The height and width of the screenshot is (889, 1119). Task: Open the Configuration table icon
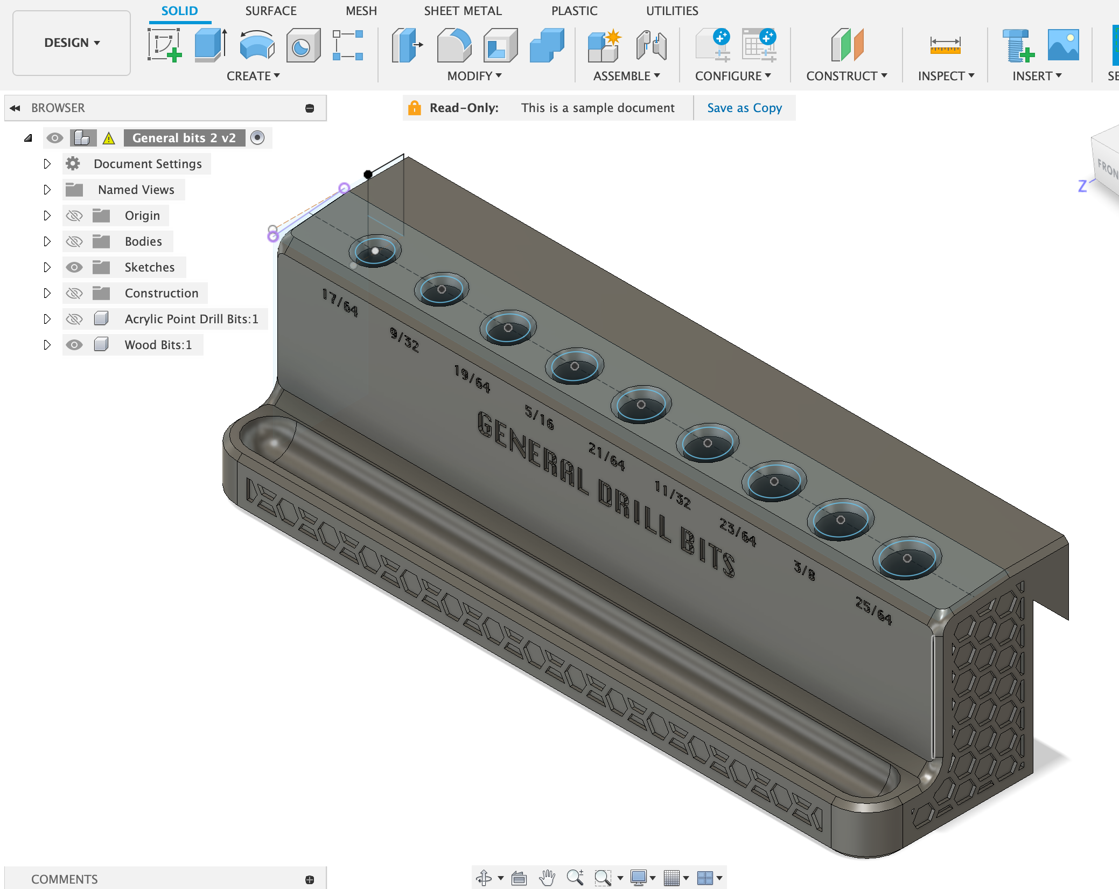point(759,45)
